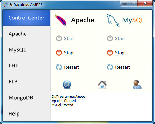Viewport: 155px width, 124px height.
Task: Click the MySQL Restart arrows icon
Action: [x=110, y=67]
